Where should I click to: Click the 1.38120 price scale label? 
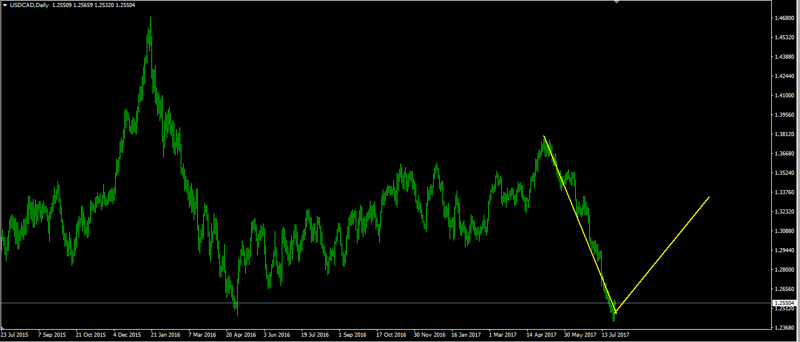[784, 134]
